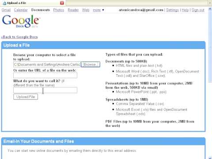212x159 pixels.
Task: Click 'Types of files that you can upload' text
Action: 134,54
